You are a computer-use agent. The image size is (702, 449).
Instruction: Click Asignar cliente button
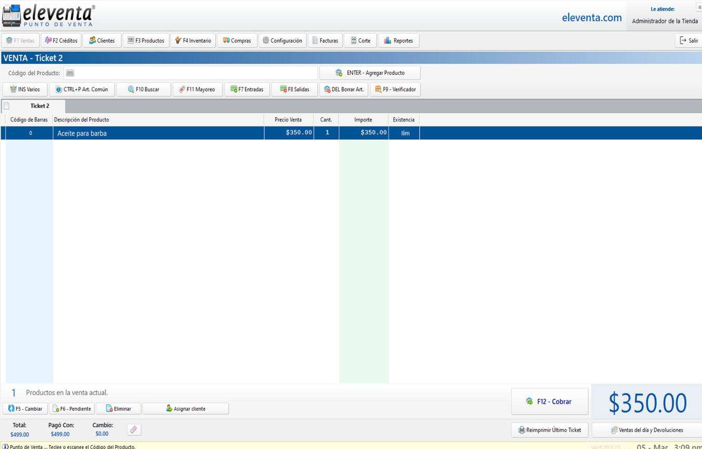pos(186,409)
